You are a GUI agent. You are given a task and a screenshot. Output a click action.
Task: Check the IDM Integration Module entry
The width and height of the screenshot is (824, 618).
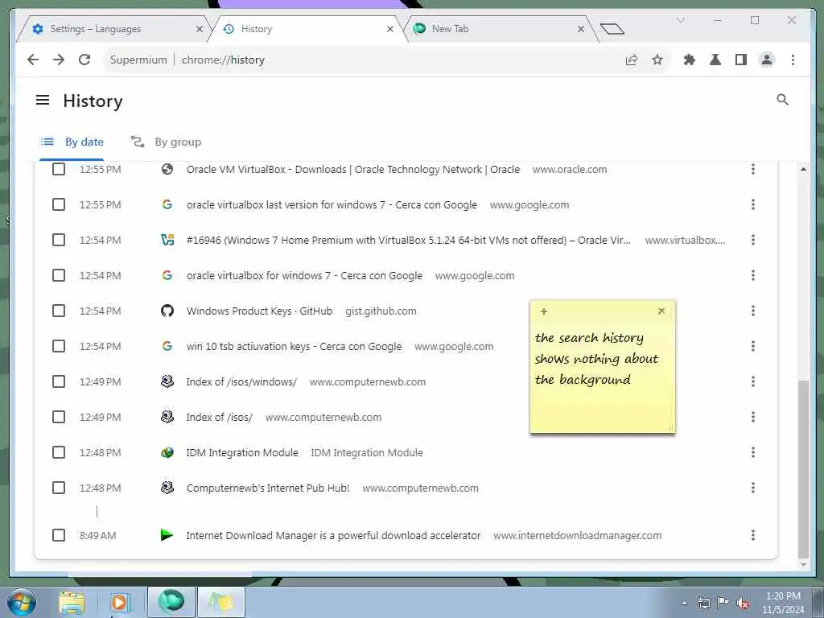tap(59, 452)
